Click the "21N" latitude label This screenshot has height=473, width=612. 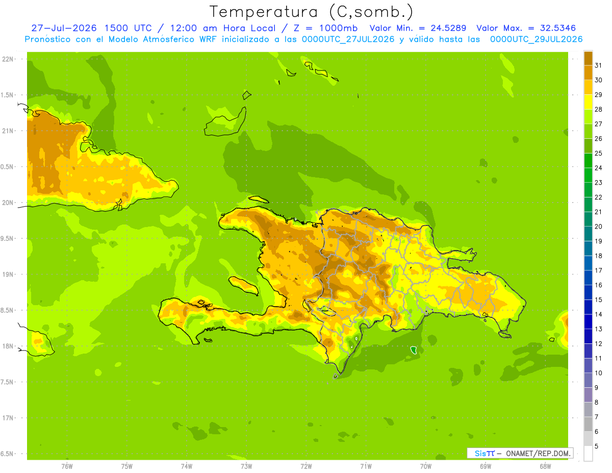[8, 131]
